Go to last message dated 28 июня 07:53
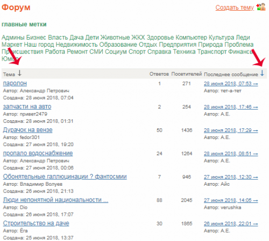Viewport: 269px width, 241px height. coord(231,84)
